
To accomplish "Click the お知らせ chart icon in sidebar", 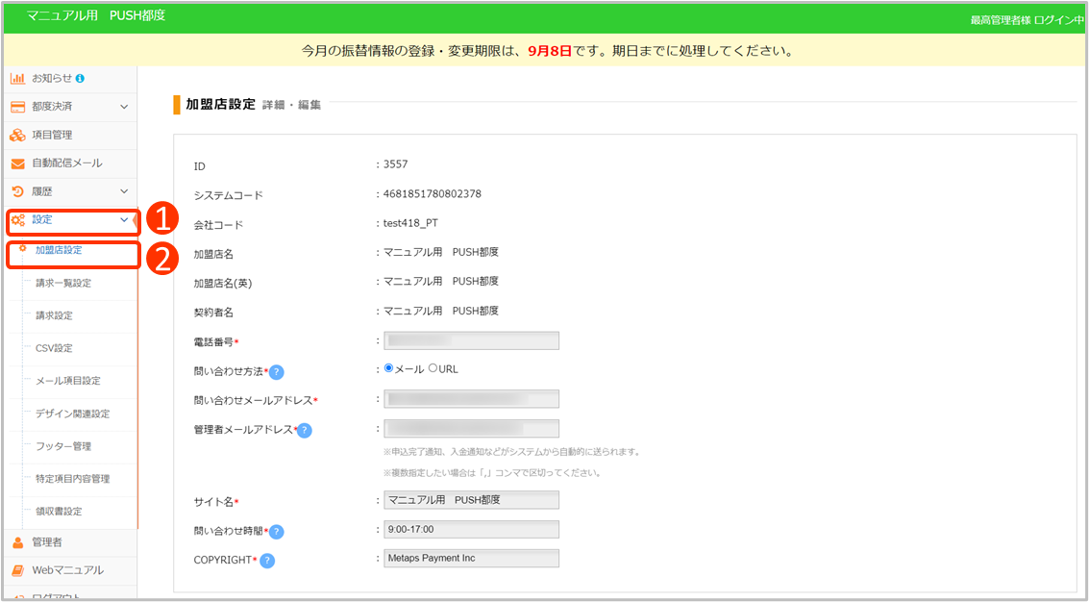I will (x=17, y=78).
